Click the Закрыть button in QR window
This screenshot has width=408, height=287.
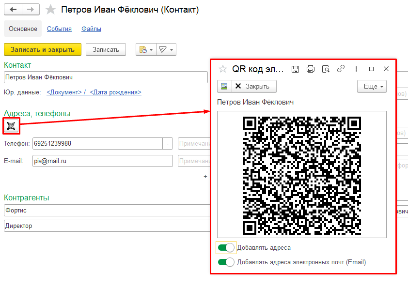point(254,86)
